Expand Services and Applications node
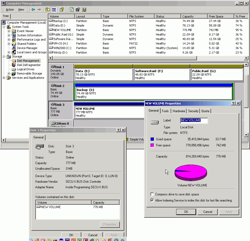 4,78
